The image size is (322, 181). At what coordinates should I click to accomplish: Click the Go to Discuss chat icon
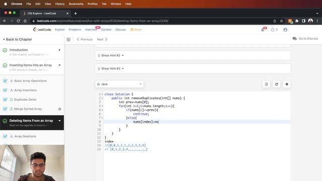click(294, 39)
